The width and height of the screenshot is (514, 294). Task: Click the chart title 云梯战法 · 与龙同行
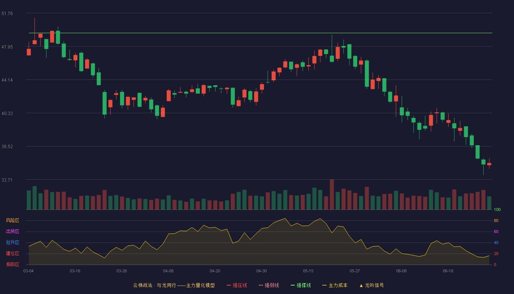coord(155,285)
